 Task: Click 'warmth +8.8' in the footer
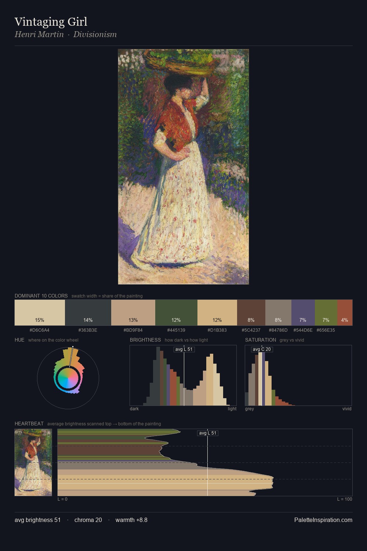pos(131,520)
